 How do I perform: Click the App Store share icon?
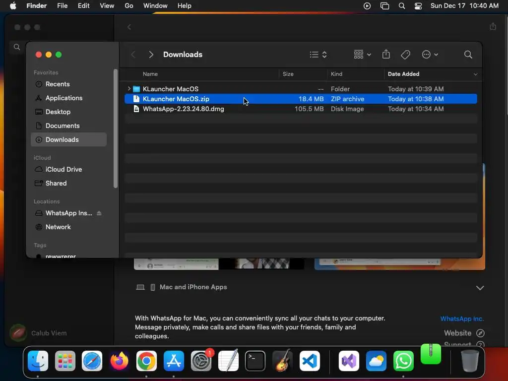coord(493,26)
